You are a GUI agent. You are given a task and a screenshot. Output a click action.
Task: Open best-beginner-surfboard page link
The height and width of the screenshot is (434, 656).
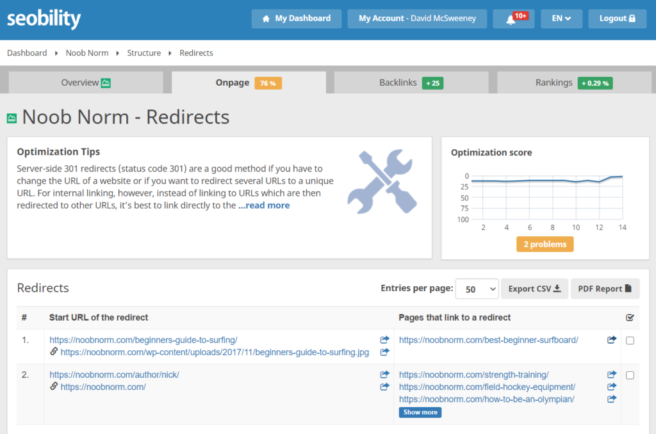pos(489,340)
